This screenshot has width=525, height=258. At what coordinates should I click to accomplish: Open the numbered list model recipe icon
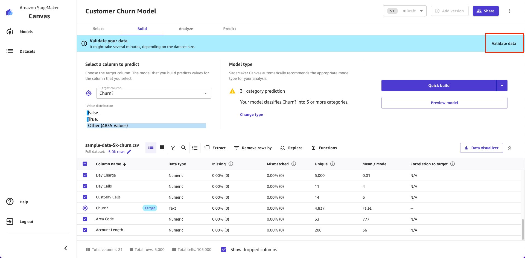195,148
